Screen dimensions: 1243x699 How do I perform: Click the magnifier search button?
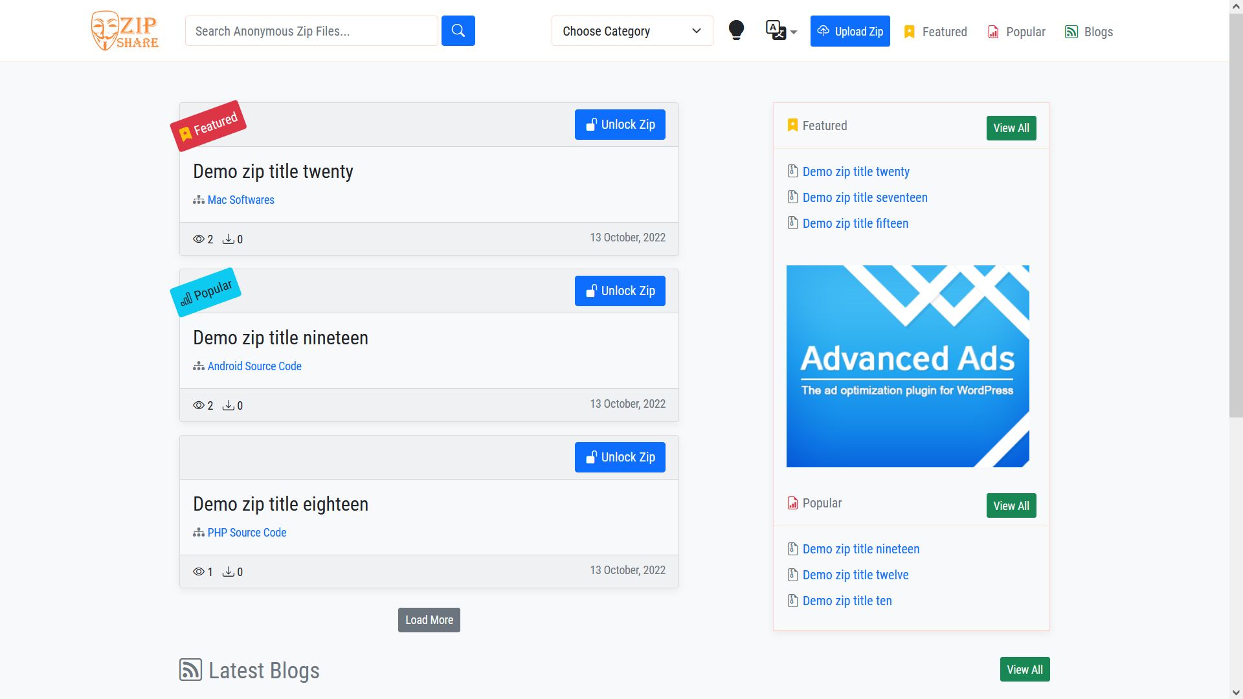point(458,31)
